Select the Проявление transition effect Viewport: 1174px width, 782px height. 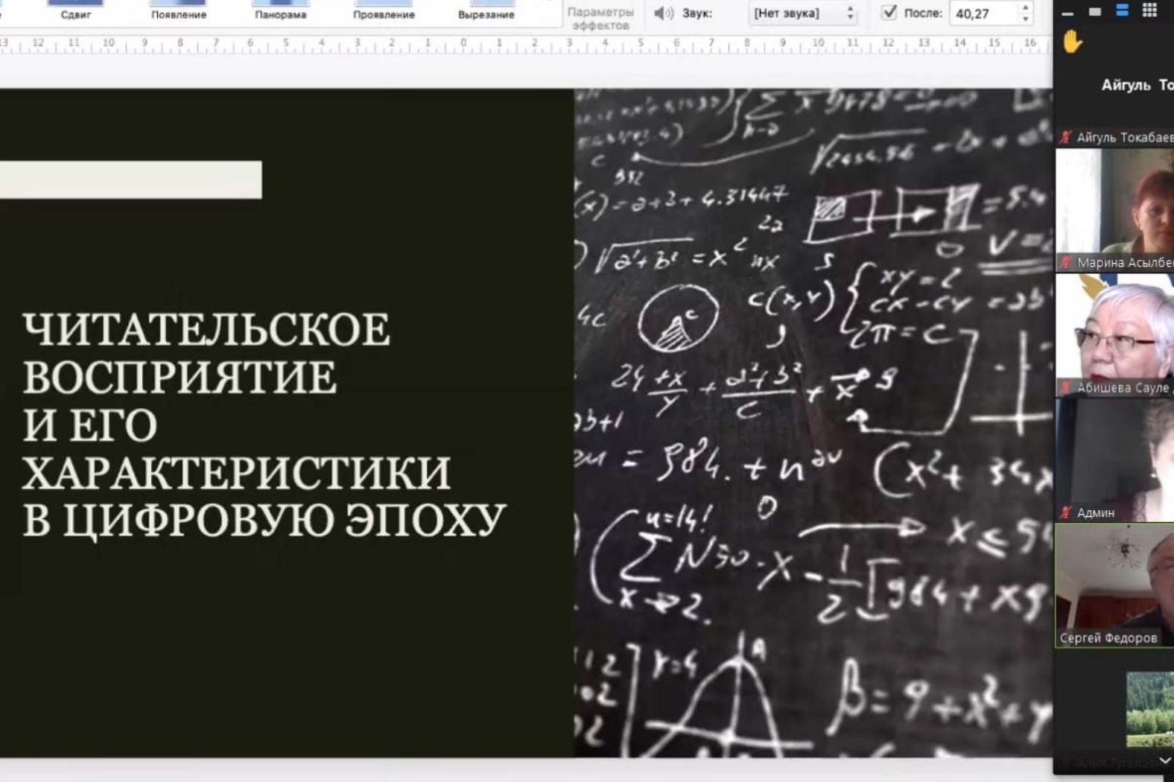coord(384,10)
